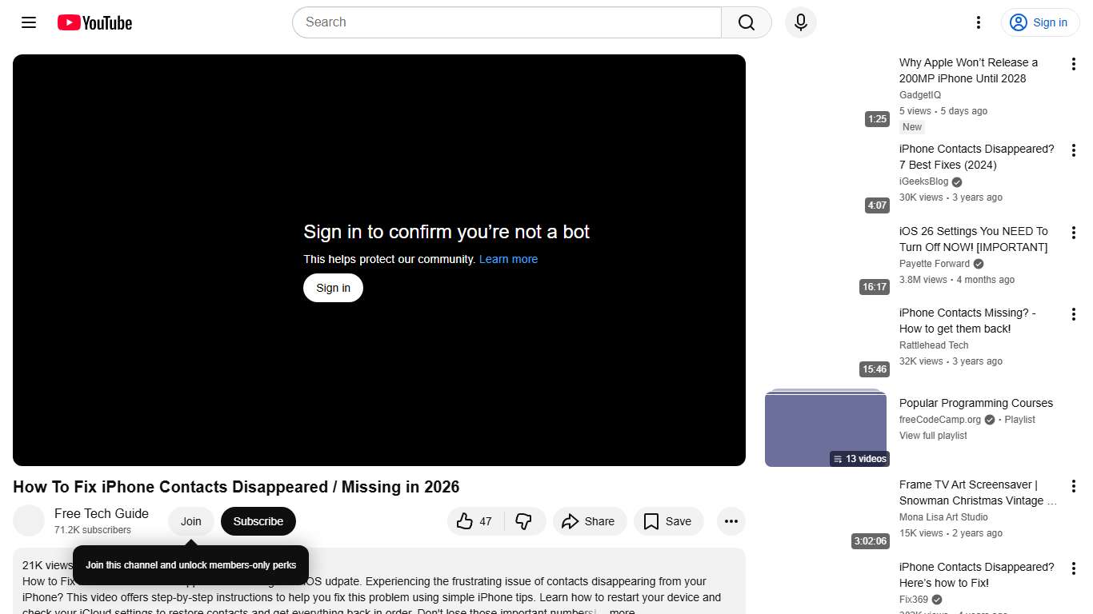Click the search input field
Image resolution: width=1093 pixels, height=614 pixels.
(506, 22)
